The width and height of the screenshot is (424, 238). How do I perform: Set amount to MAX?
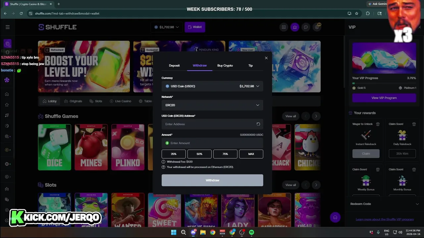[x=251, y=154]
